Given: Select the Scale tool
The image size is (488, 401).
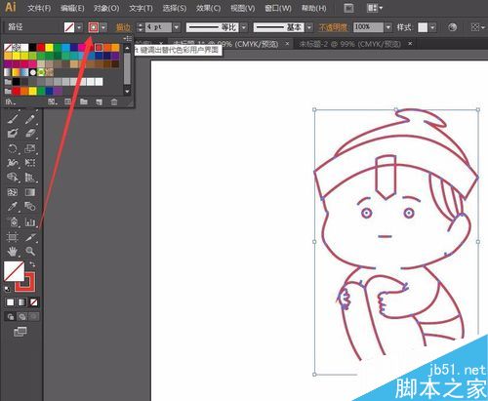Looking at the screenshot, I should click(30, 148).
